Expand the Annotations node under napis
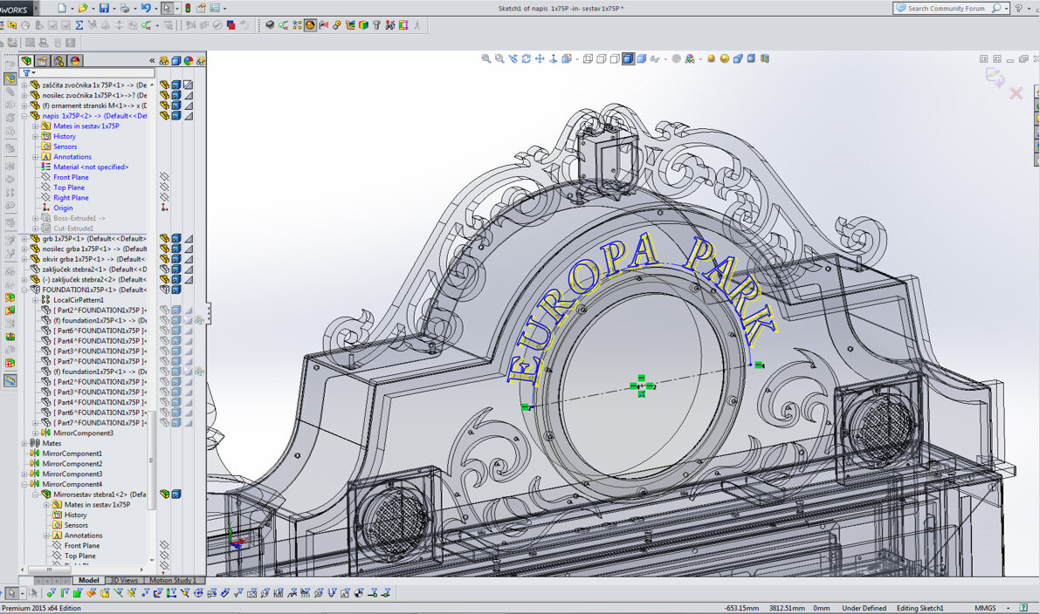 (x=36, y=157)
